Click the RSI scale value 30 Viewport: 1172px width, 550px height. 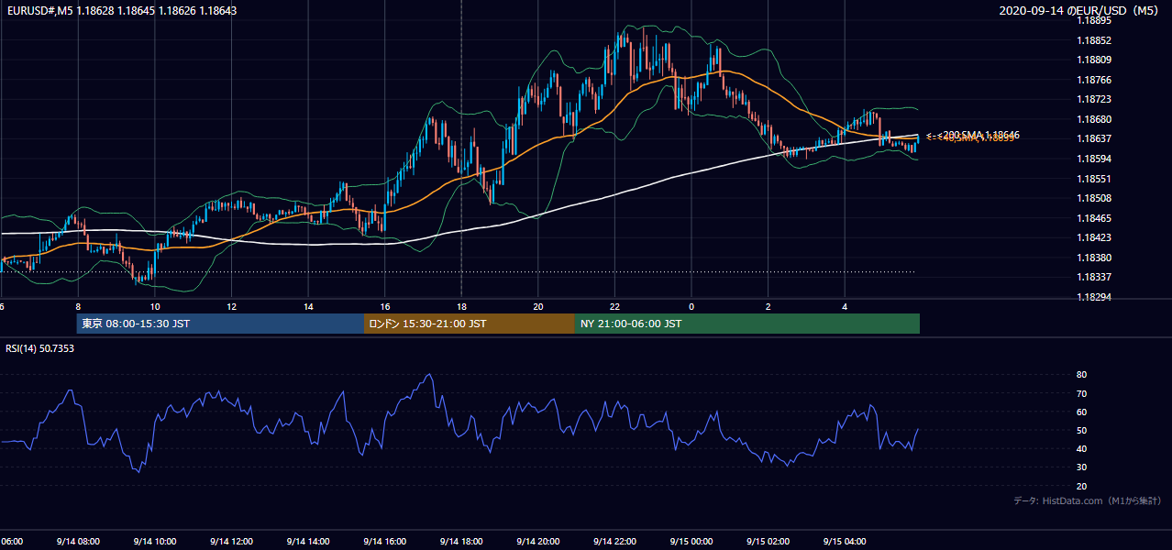click(x=1081, y=467)
